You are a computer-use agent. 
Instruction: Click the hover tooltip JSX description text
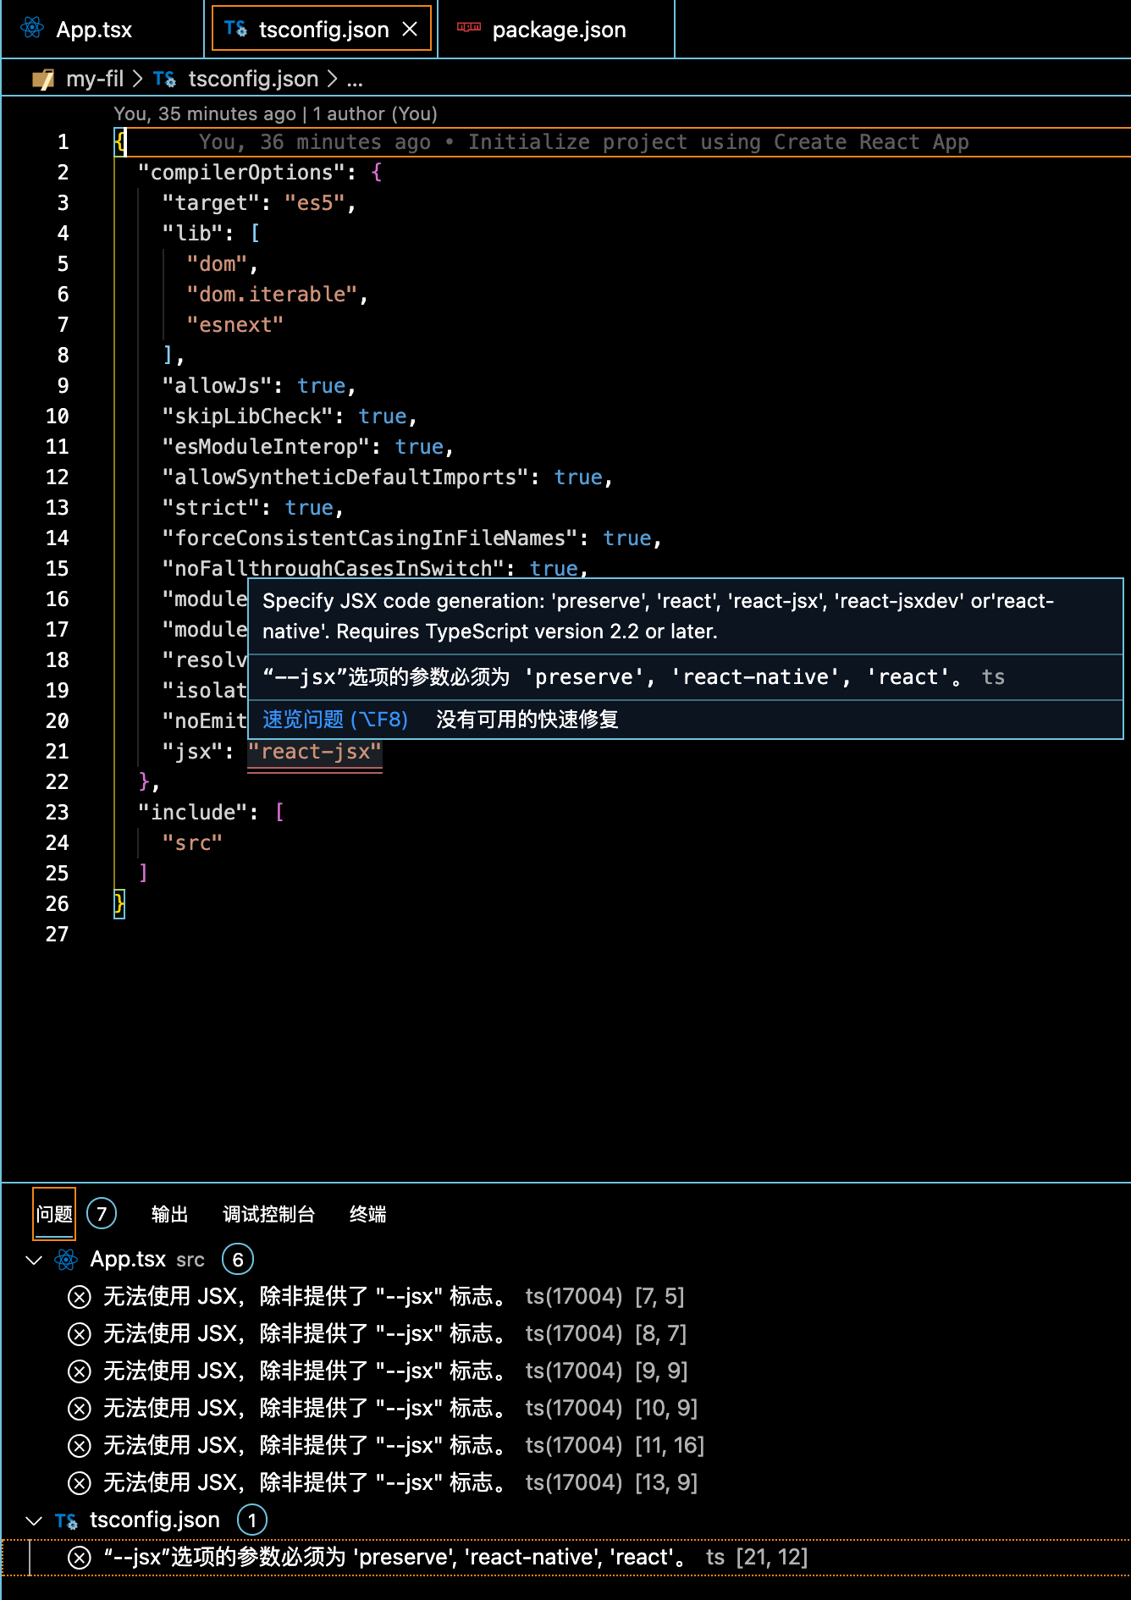point(658,616)
